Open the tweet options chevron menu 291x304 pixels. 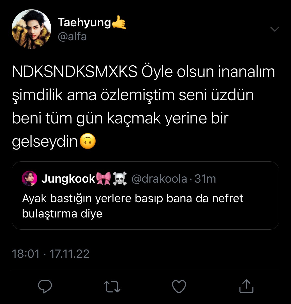[x=275, y=29]
